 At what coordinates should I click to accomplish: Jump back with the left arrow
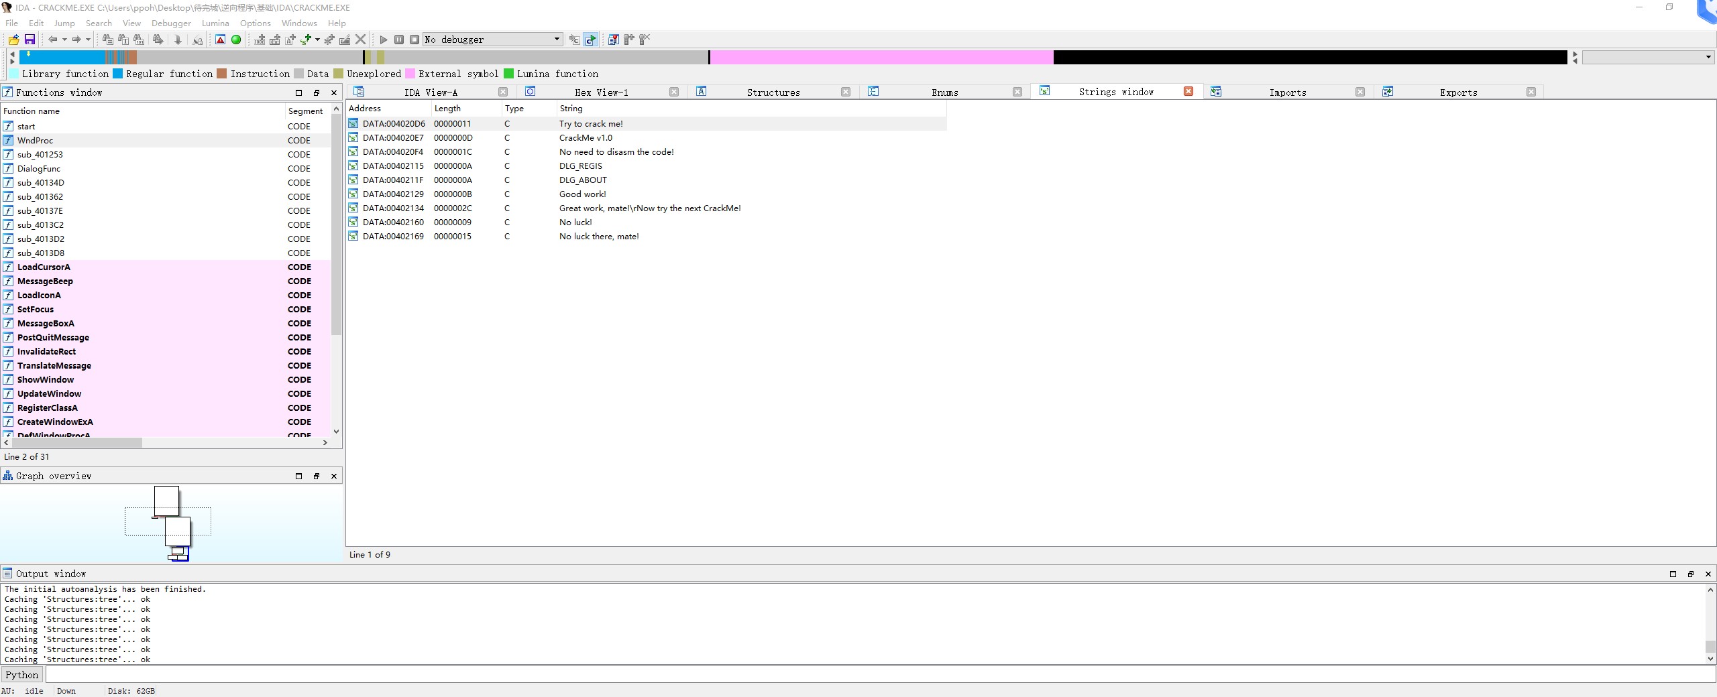52,40
